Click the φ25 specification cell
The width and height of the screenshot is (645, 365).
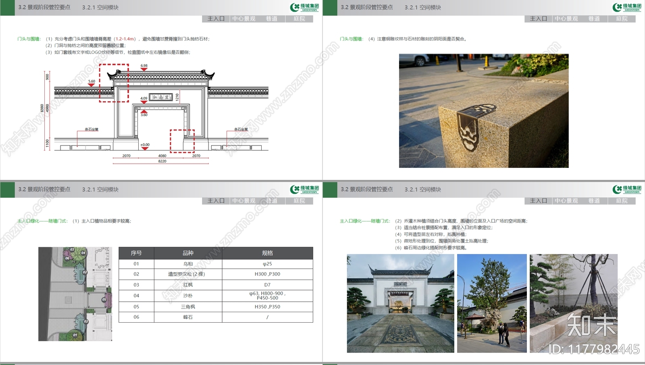coord(267,264)
